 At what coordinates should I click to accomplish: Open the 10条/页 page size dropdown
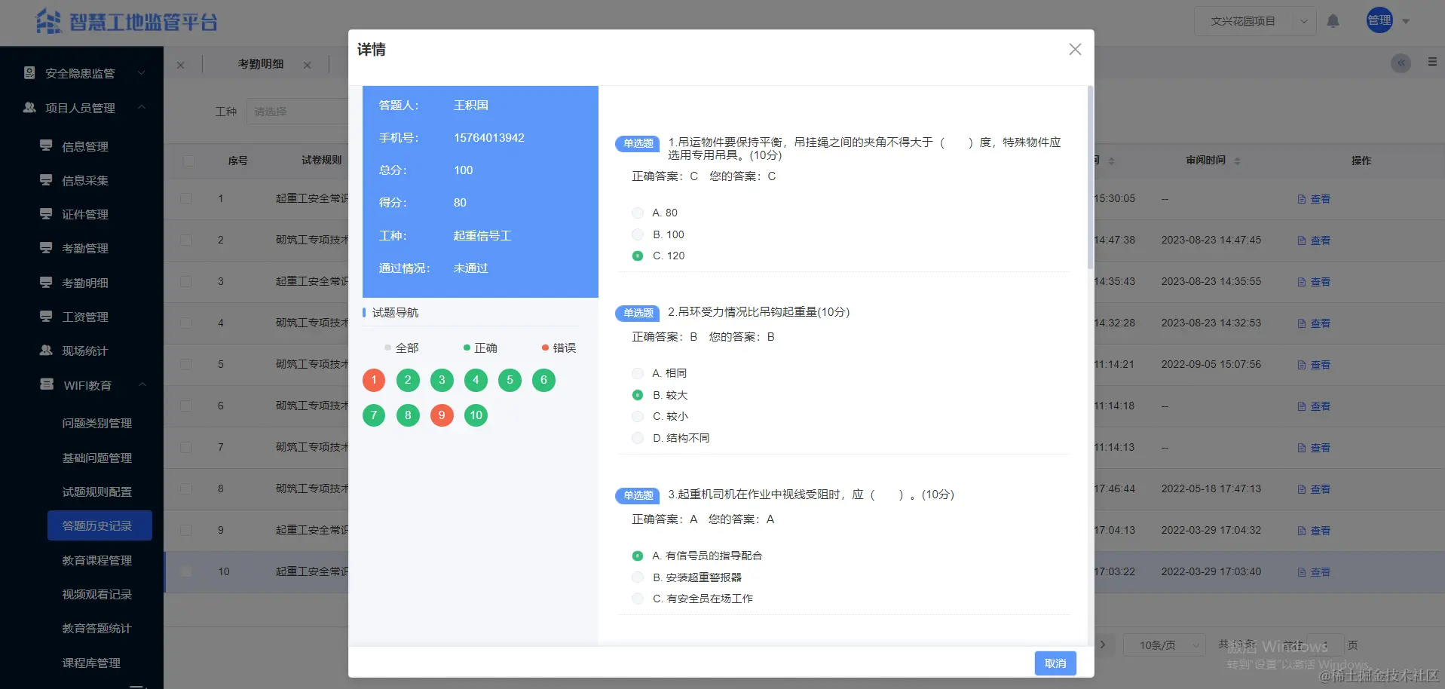(1162, 645)
